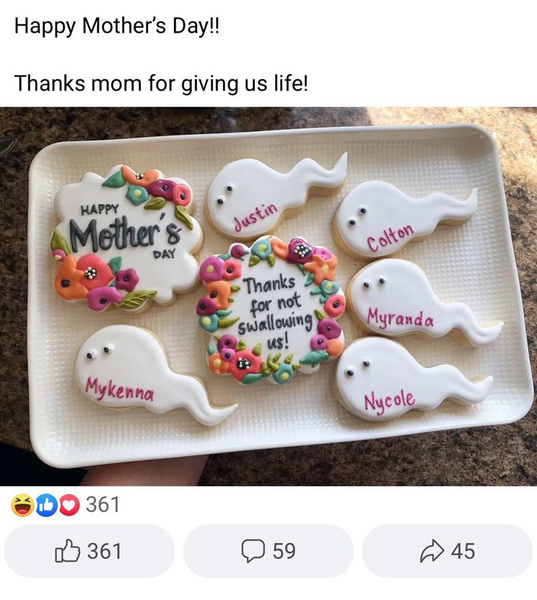Click the blue Like reaction icon

click(47, 505)
